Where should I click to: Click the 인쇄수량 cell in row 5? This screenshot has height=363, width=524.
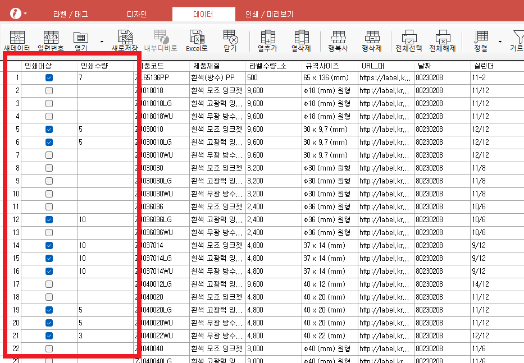click(x=105, y=129)
